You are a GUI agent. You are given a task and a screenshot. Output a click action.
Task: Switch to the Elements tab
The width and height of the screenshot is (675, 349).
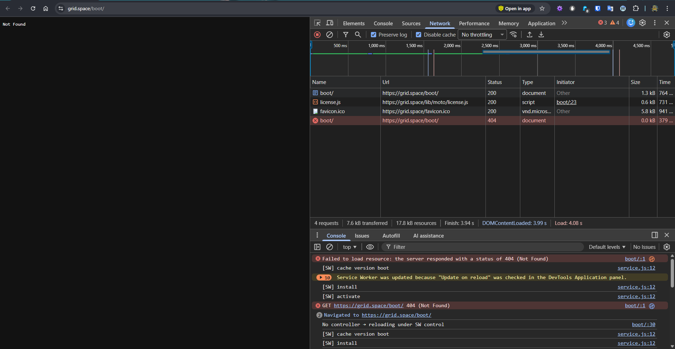coord(354,23)
